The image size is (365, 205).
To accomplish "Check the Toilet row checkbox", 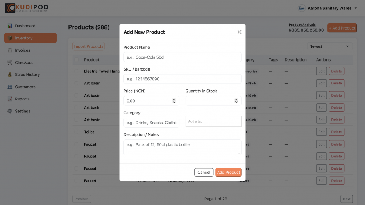I will pos(76,132).
